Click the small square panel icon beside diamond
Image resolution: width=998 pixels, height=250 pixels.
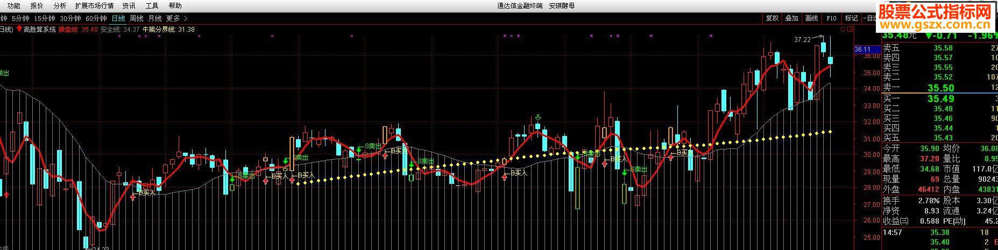coord(851,29)
